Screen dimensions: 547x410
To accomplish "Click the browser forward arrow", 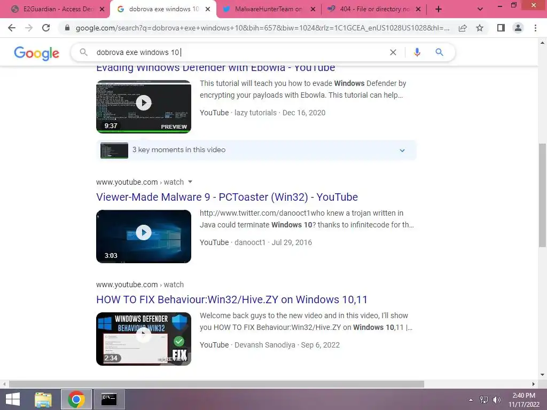I will click(29, 28).
